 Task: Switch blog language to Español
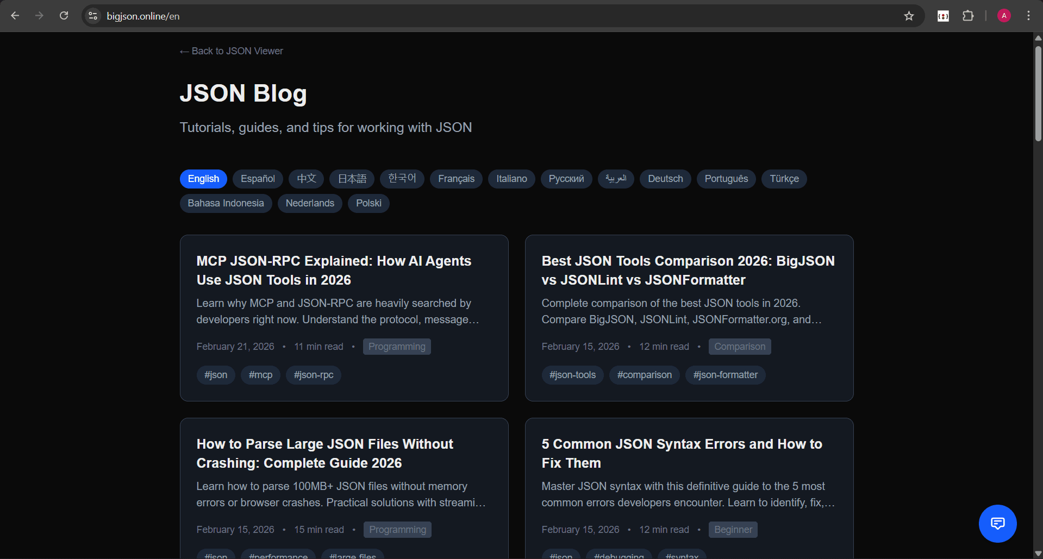point(258,179)
